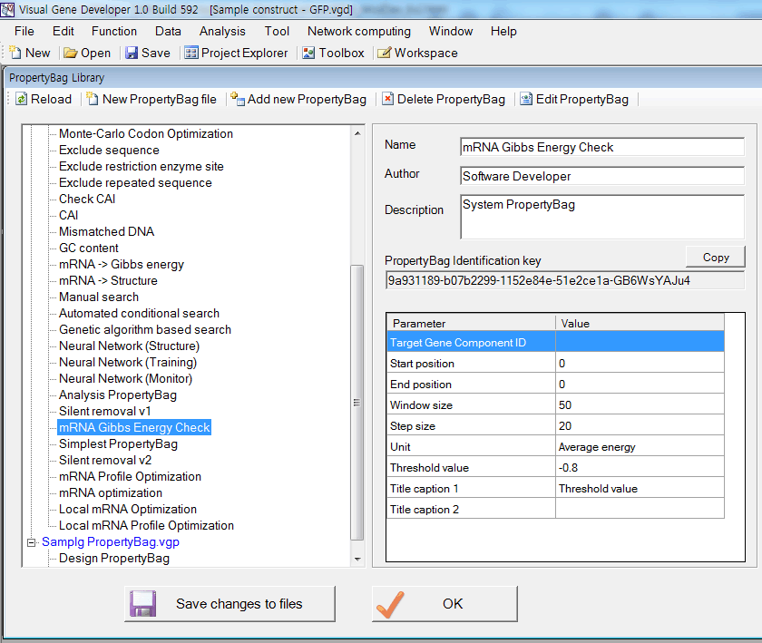Viewport: 762px width, 643px height.
Task: Click the tree list vertical scrollbar thumb
Action: tap(357, 403)
